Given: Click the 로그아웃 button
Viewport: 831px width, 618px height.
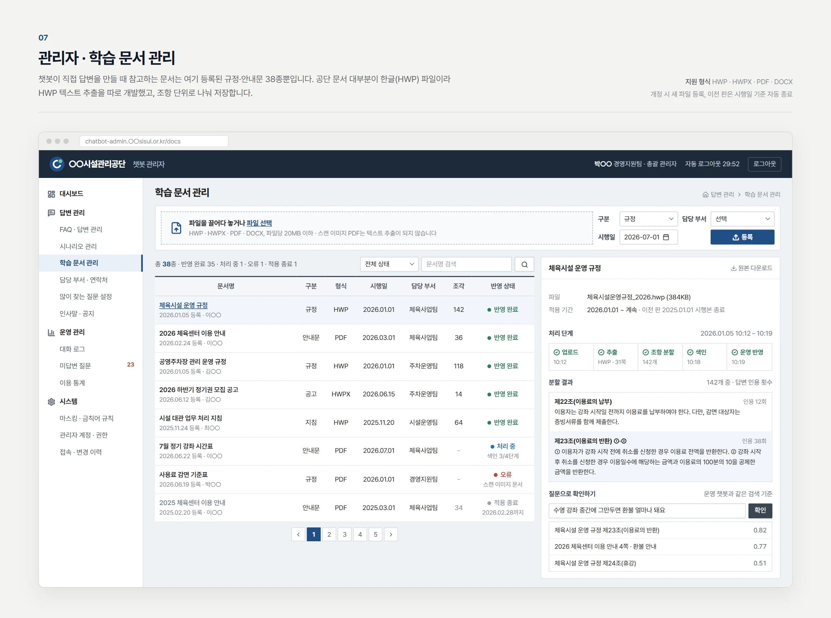Looking at the screenshot, I should (765, 164).
